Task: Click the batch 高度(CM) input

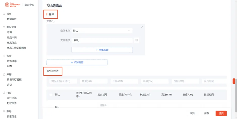Action: coord(155,81)
